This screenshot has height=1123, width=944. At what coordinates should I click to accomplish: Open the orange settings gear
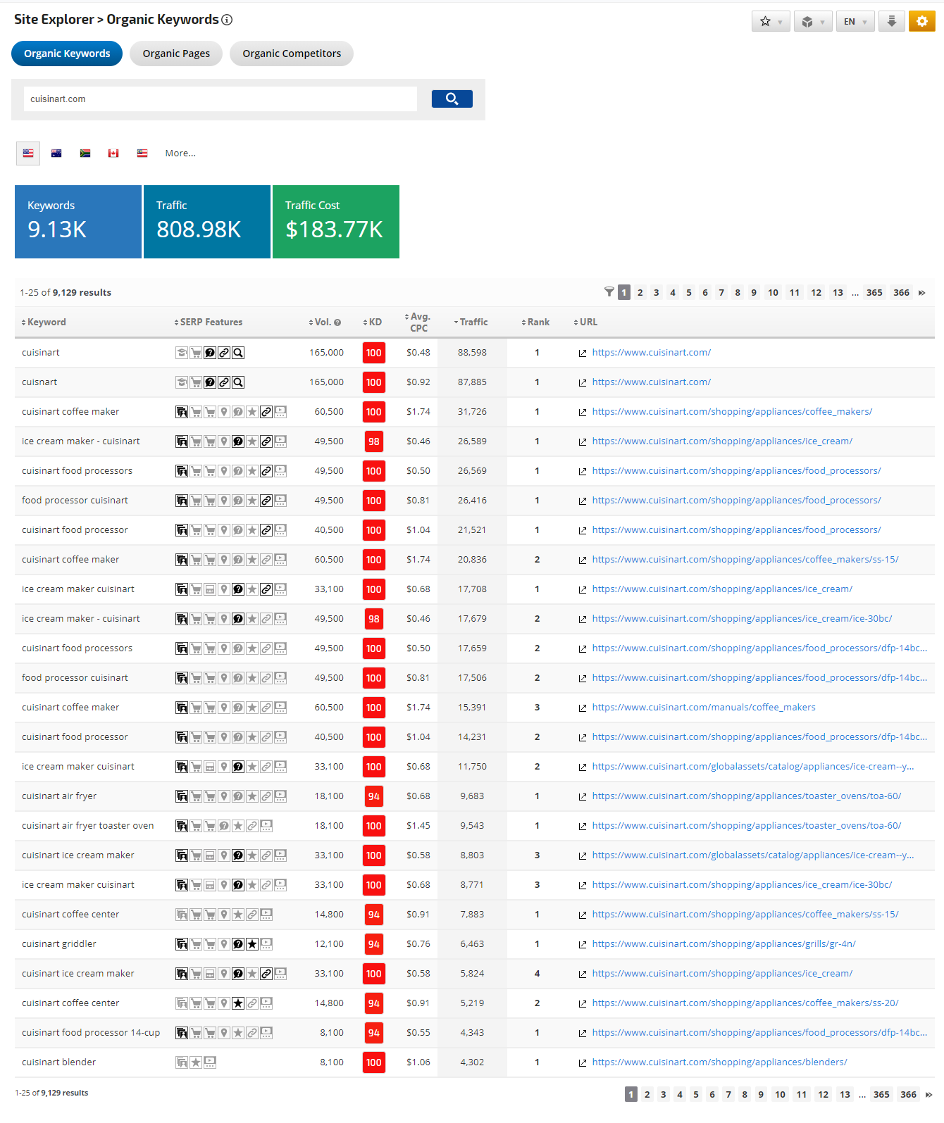point(921,22)
